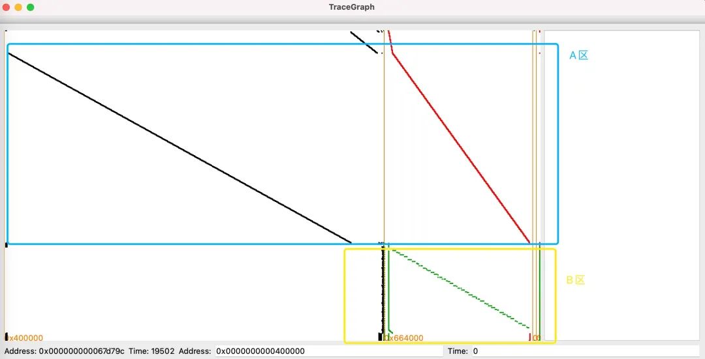Click the Time: 19502 status readout

click(x=151, y=351)
